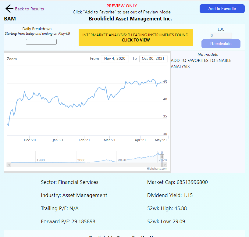Click the 52wk High: 45.88 text
Image resolution: width=249 pixels, height=237 pixels.
[167, 208]
